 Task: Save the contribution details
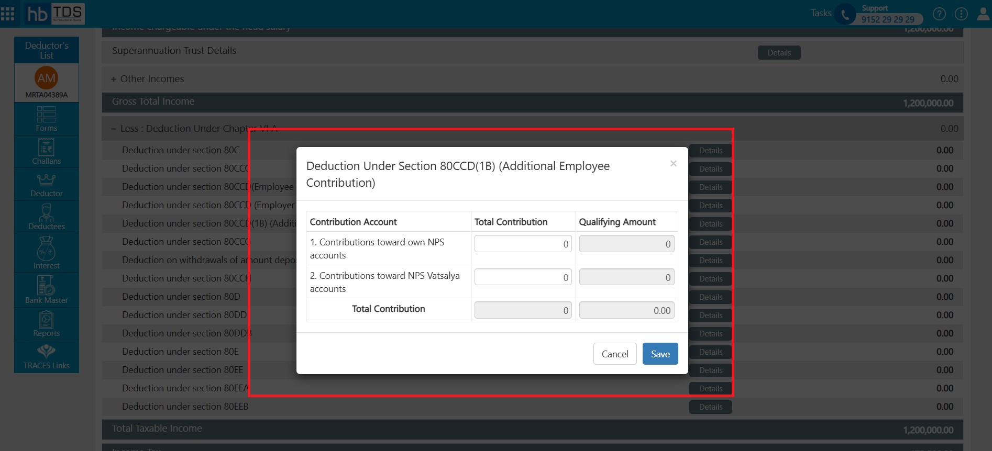click(x=660, y=354)
